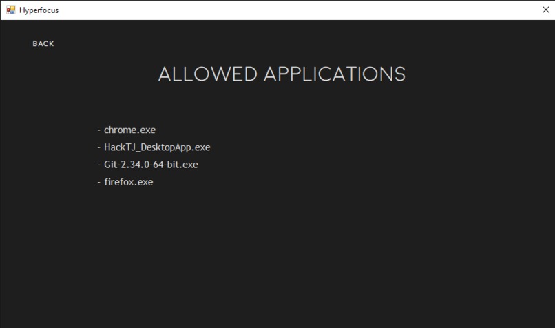The height and width of the screenshot is (328, 555).
Task: Close the Hyperfocus window
Action: [x=546, y=10]
